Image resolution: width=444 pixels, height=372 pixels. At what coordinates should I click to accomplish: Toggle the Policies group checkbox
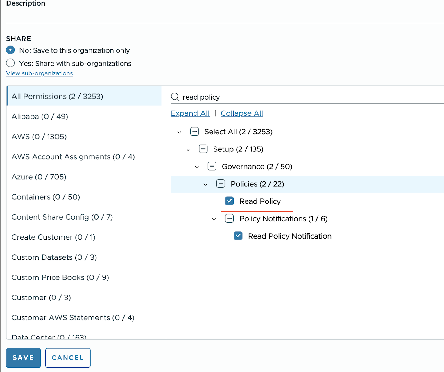(x=221, y=184)
